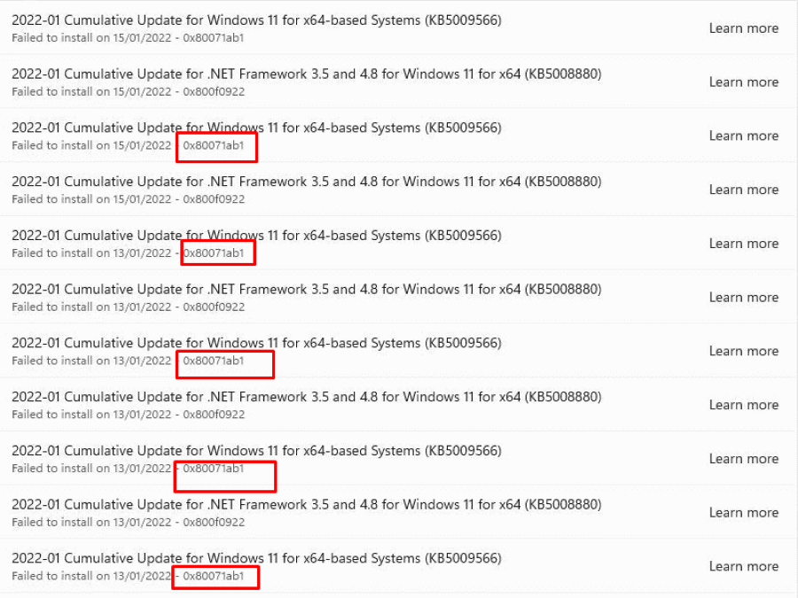This screenshot has width=798, height=598.
Task: Click topmost 'Failed to install on 15/01/2022 - 0x800f0922' line
Action: pyautogui.click(x=129, y=92)
